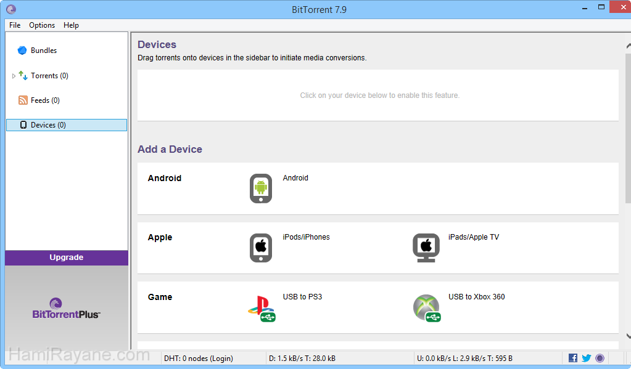Click the download speed status D: 1.5 kB/s

302,358
